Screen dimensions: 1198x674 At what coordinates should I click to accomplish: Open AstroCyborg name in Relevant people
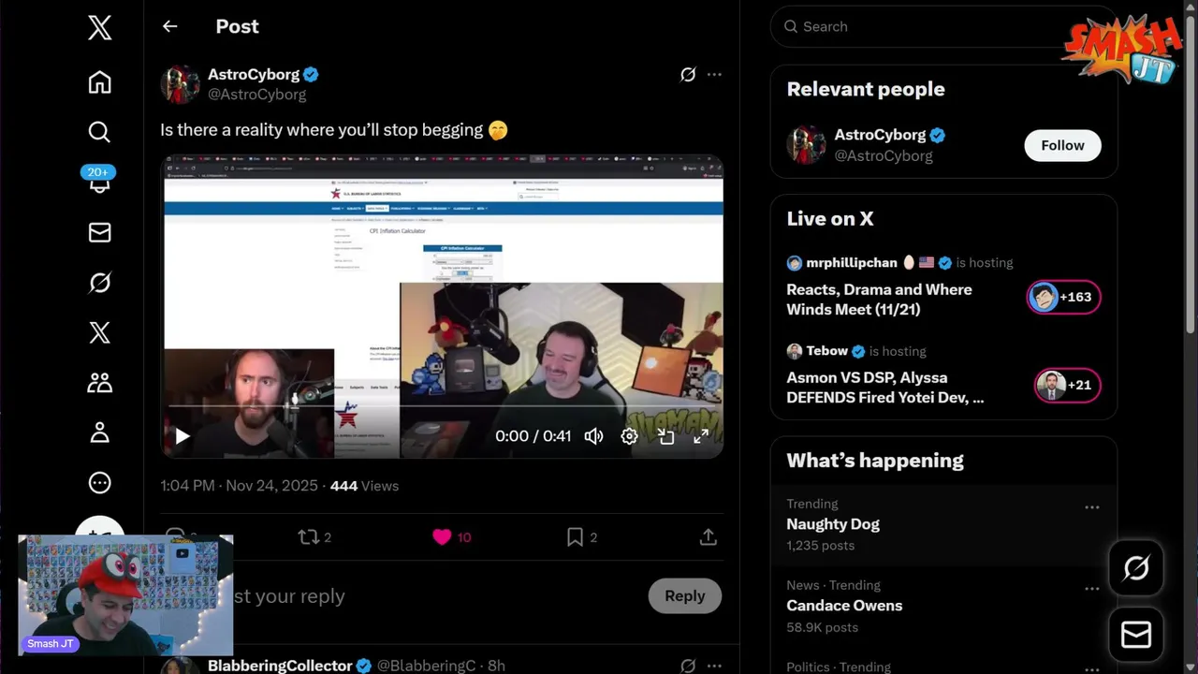tap(880, 135)
